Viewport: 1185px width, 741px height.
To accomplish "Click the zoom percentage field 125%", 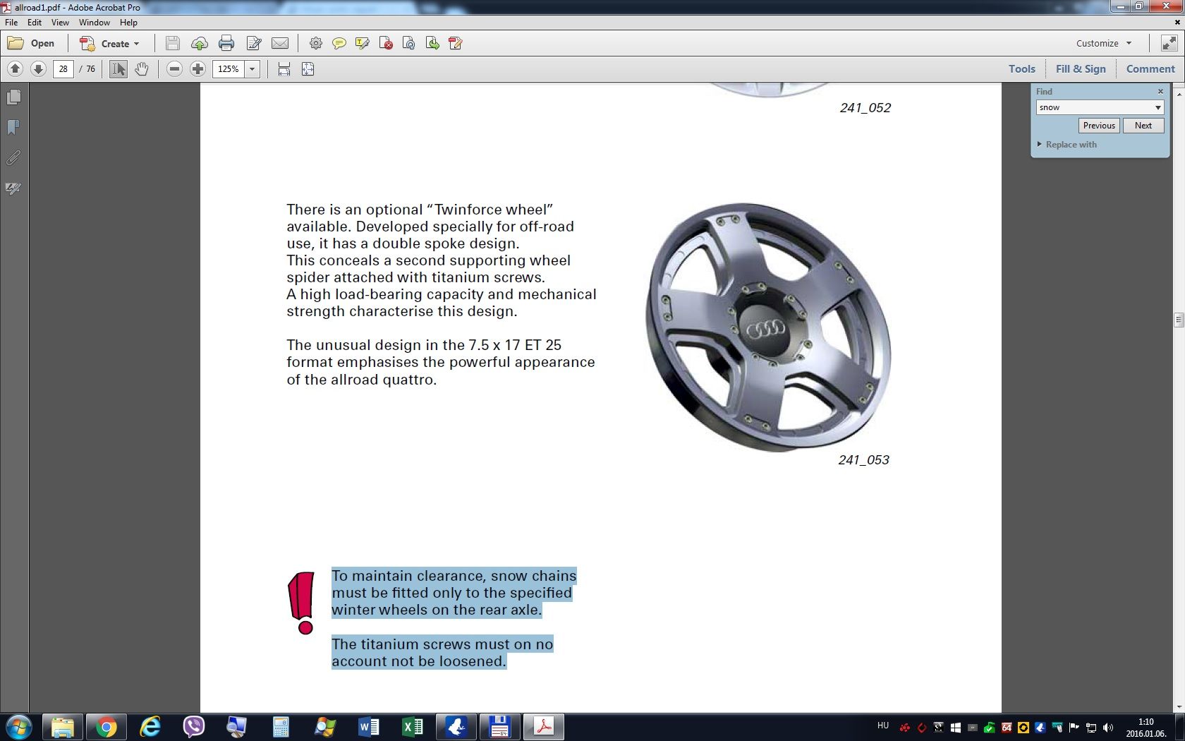I will (229, 68).
